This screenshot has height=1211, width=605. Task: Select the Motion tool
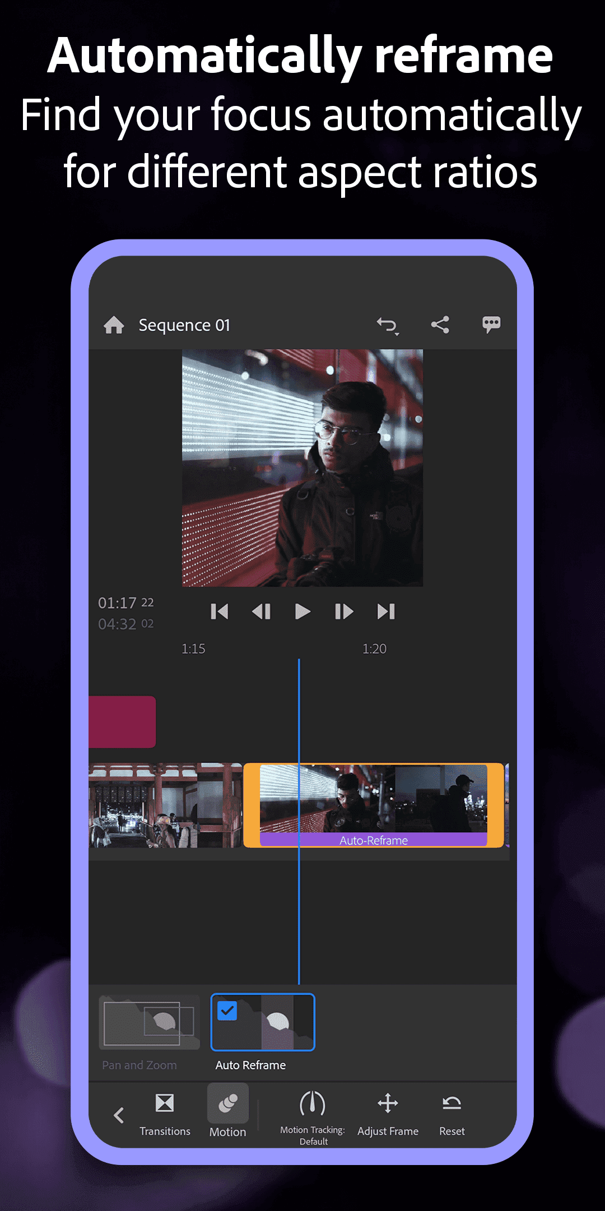228,1111
